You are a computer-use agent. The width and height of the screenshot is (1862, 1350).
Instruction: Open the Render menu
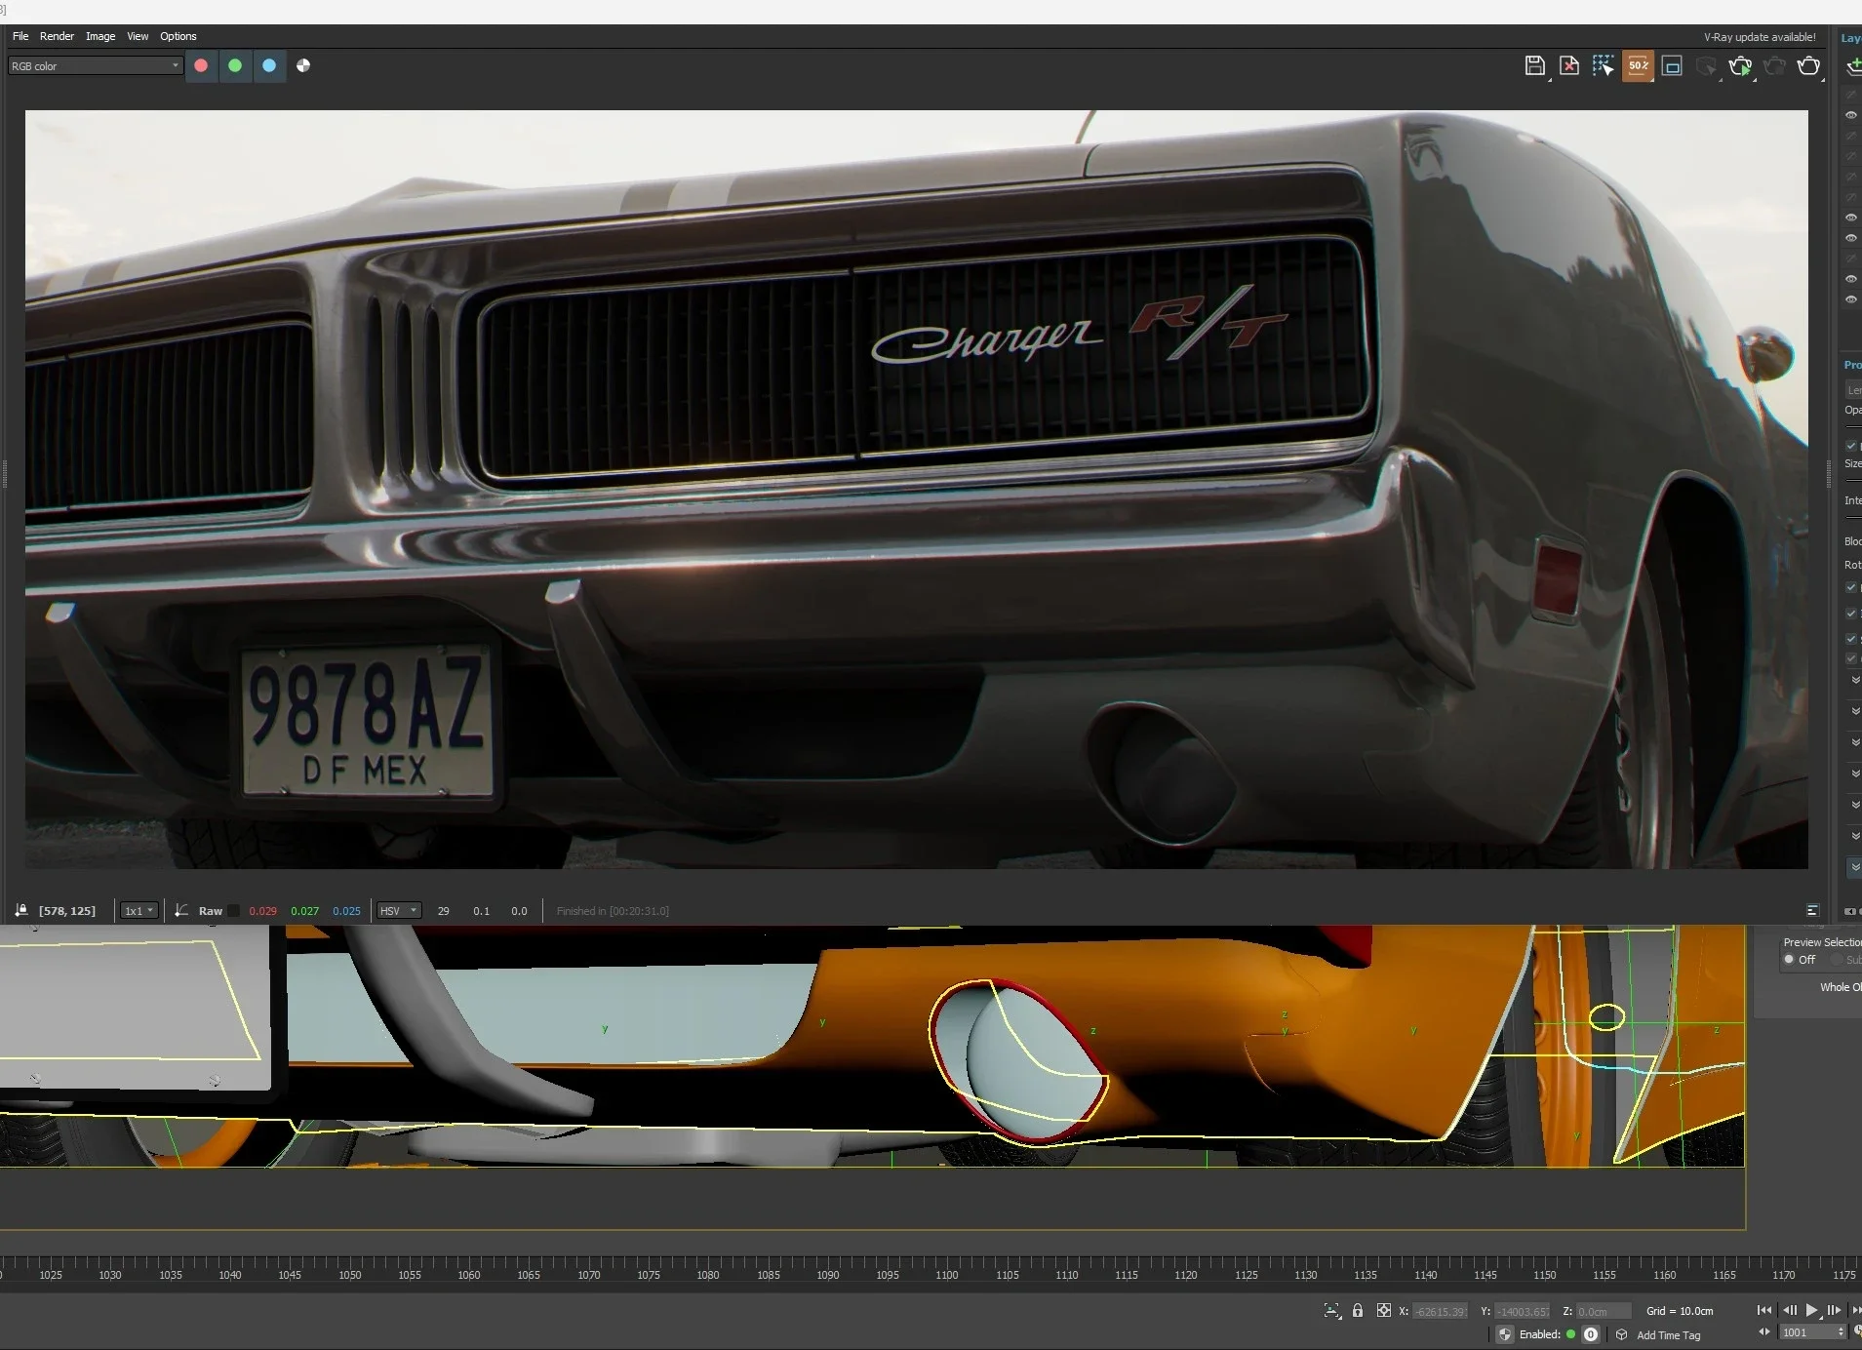57,36
